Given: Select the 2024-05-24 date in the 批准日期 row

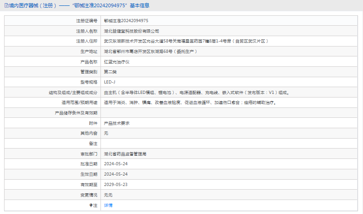Looking at the screenshot, I should pyautogui.click(x=116, y=164).
